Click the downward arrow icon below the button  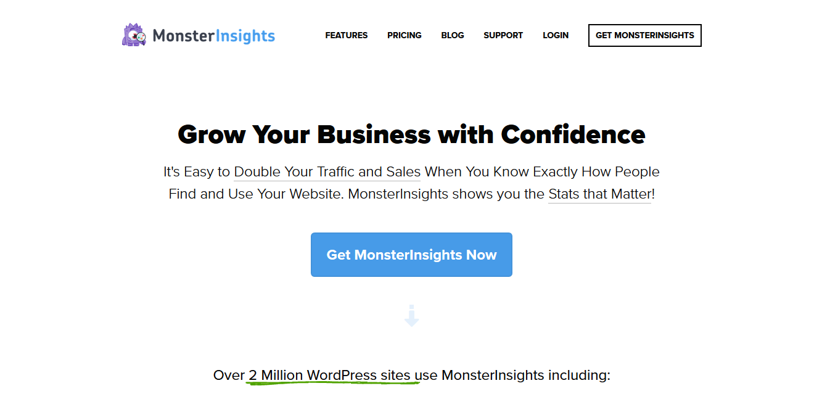[x=411, y=316]
